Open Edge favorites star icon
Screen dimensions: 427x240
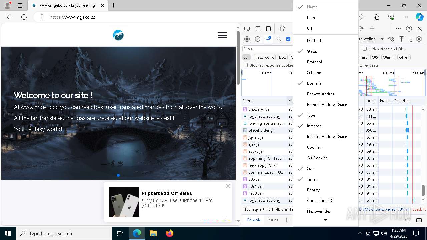tap(362, 17)
